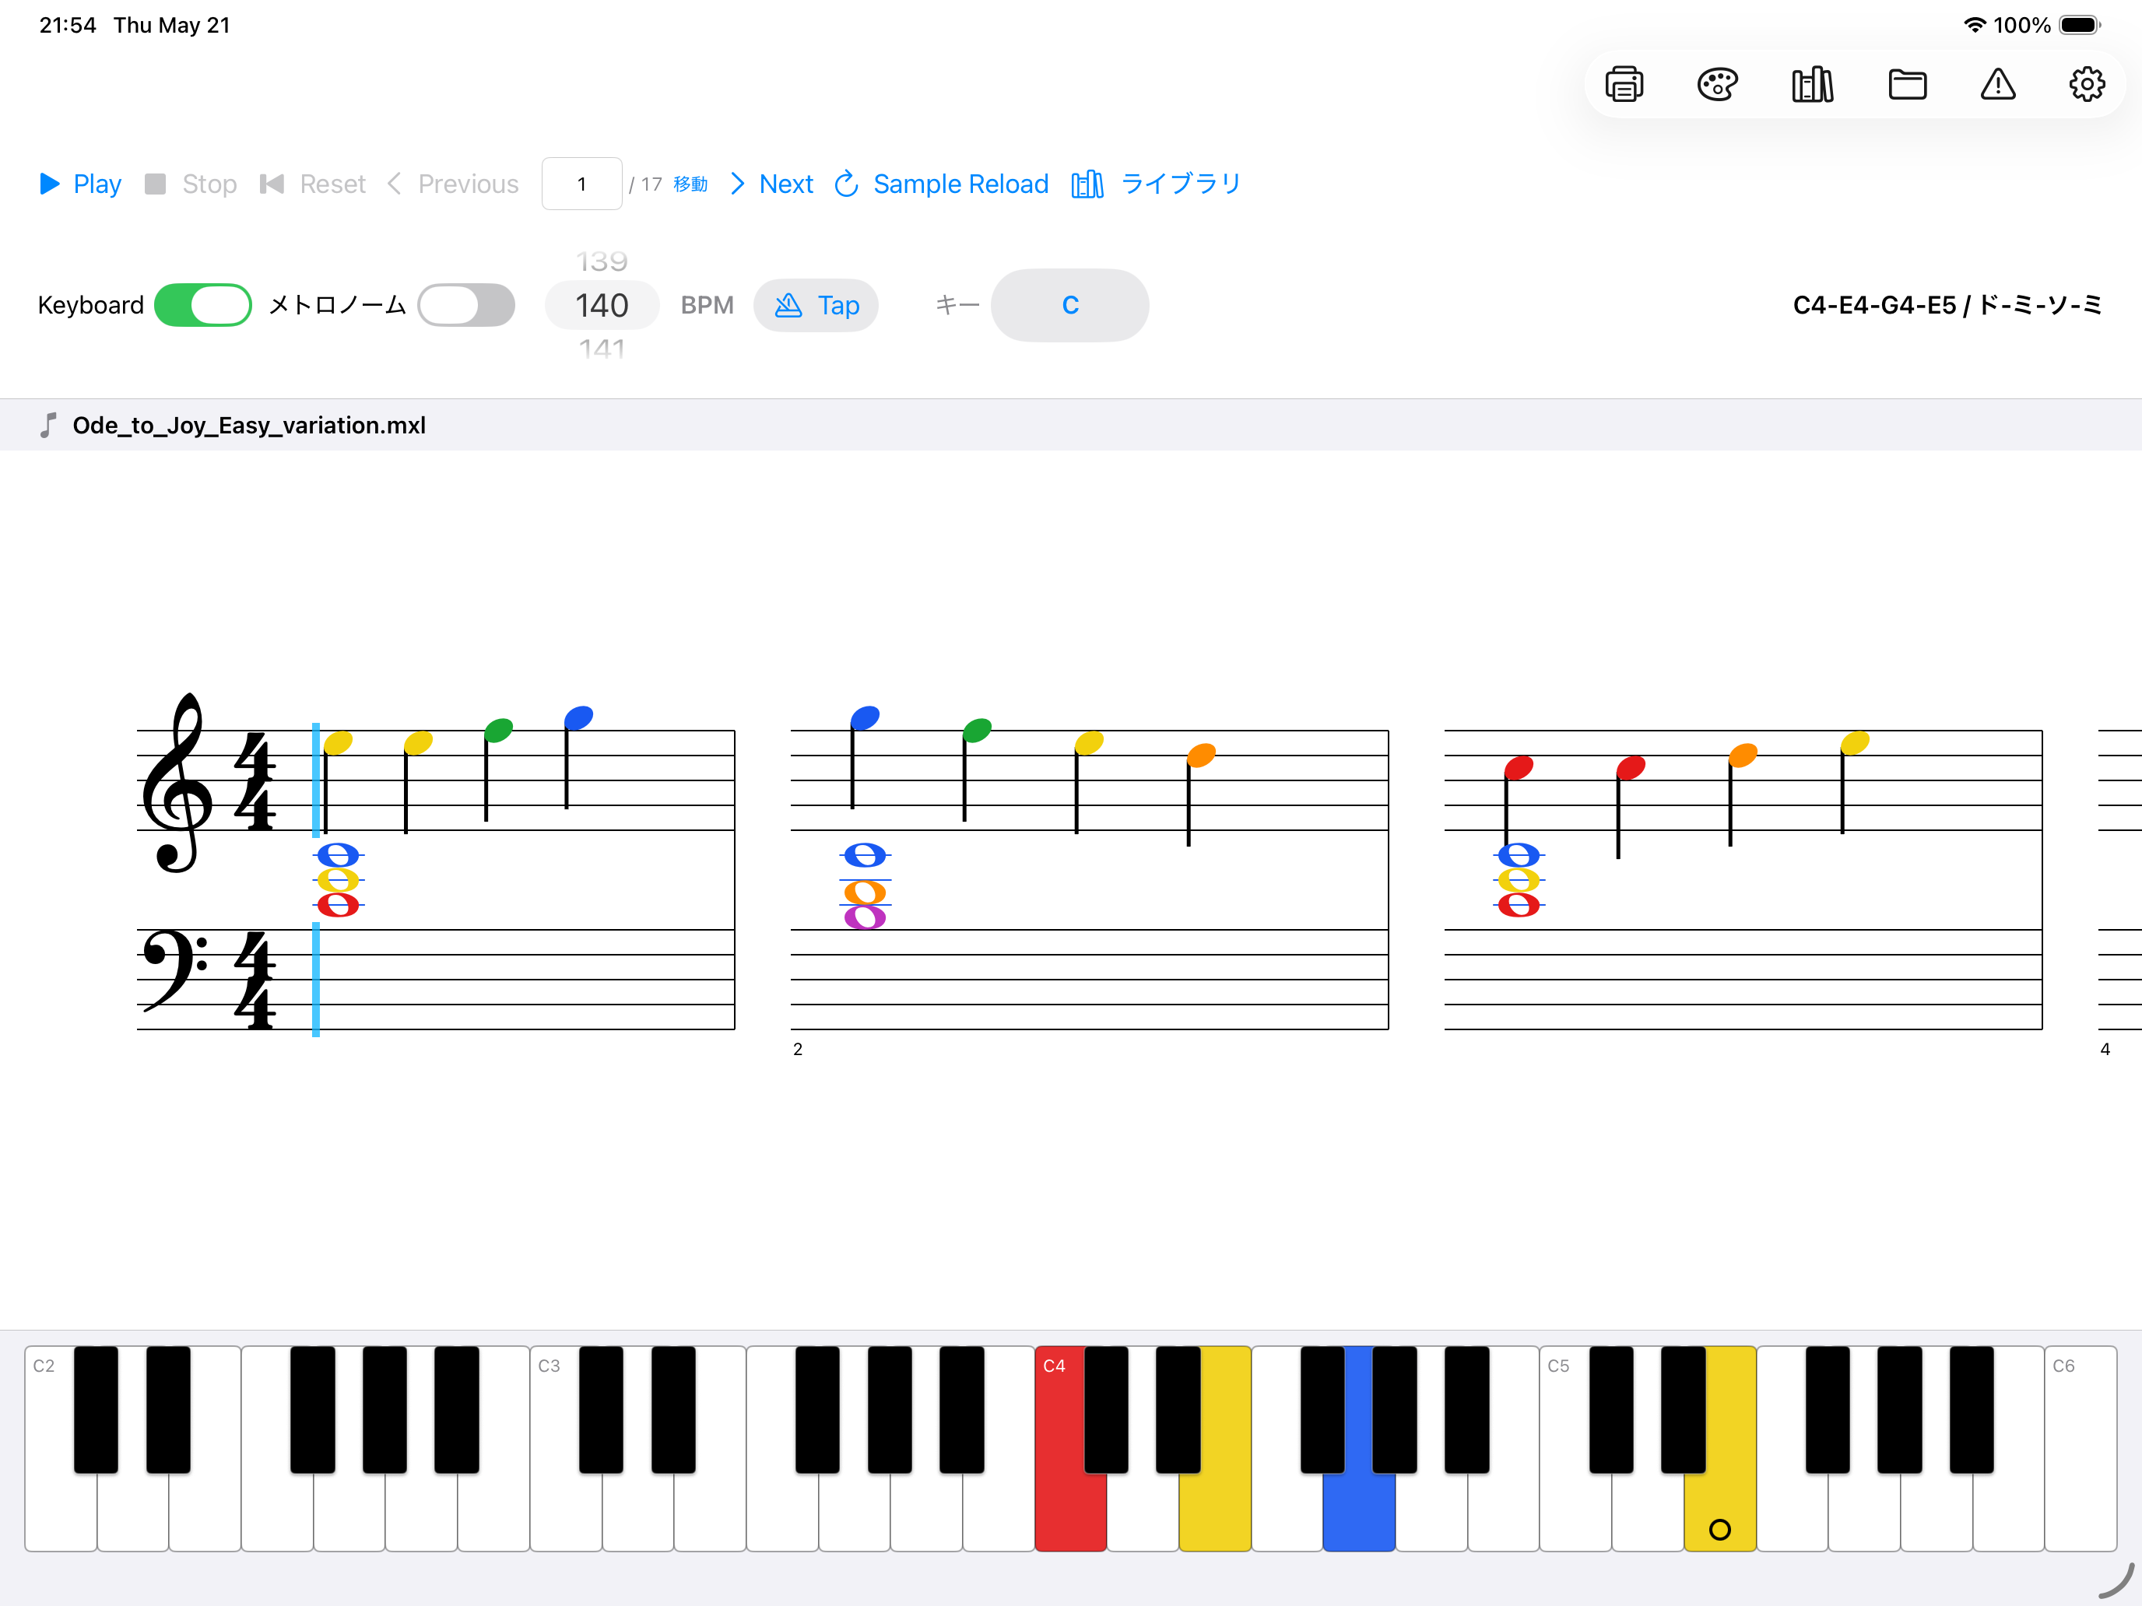Open the key selector showing C
Screen dimensions: 2142x1606
pyautogui.click(x=1070, y=305)
